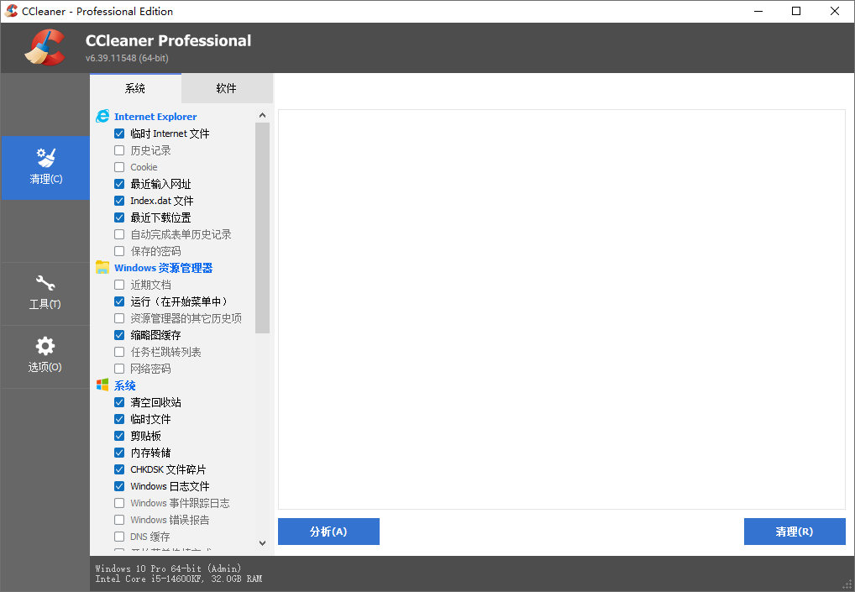Enable the Windows 错误报告 checkbox
Image resolution: width=855 pixels, height=592 pixels.
coord(118,519)
